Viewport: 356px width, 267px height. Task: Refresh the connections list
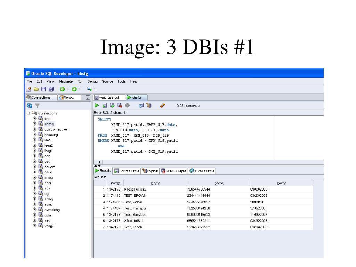click(30, 106)
